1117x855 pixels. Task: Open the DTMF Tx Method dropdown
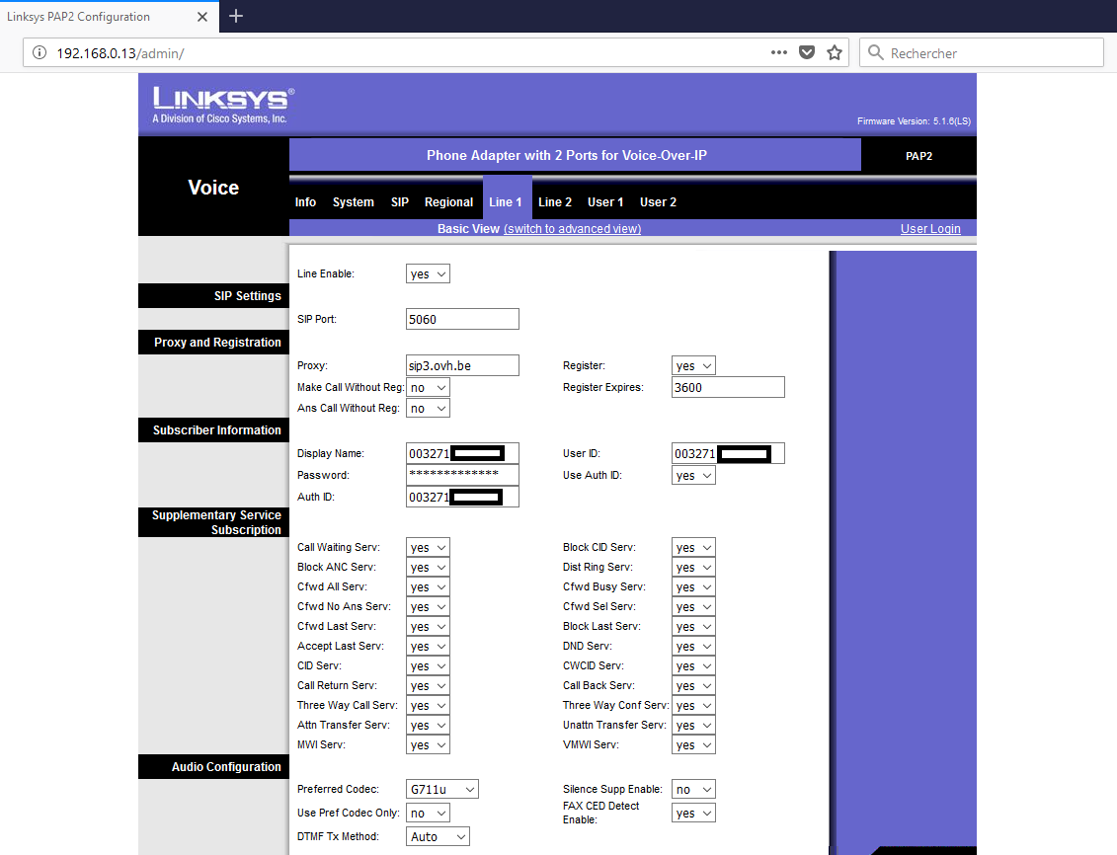pyautogui.click(x=438, y=836)
